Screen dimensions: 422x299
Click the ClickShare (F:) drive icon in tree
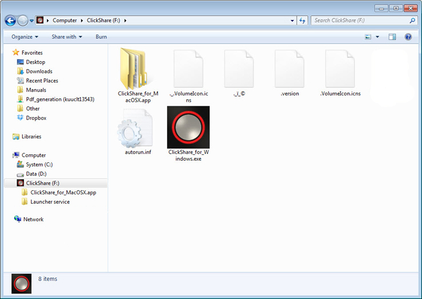click(20, 183)
